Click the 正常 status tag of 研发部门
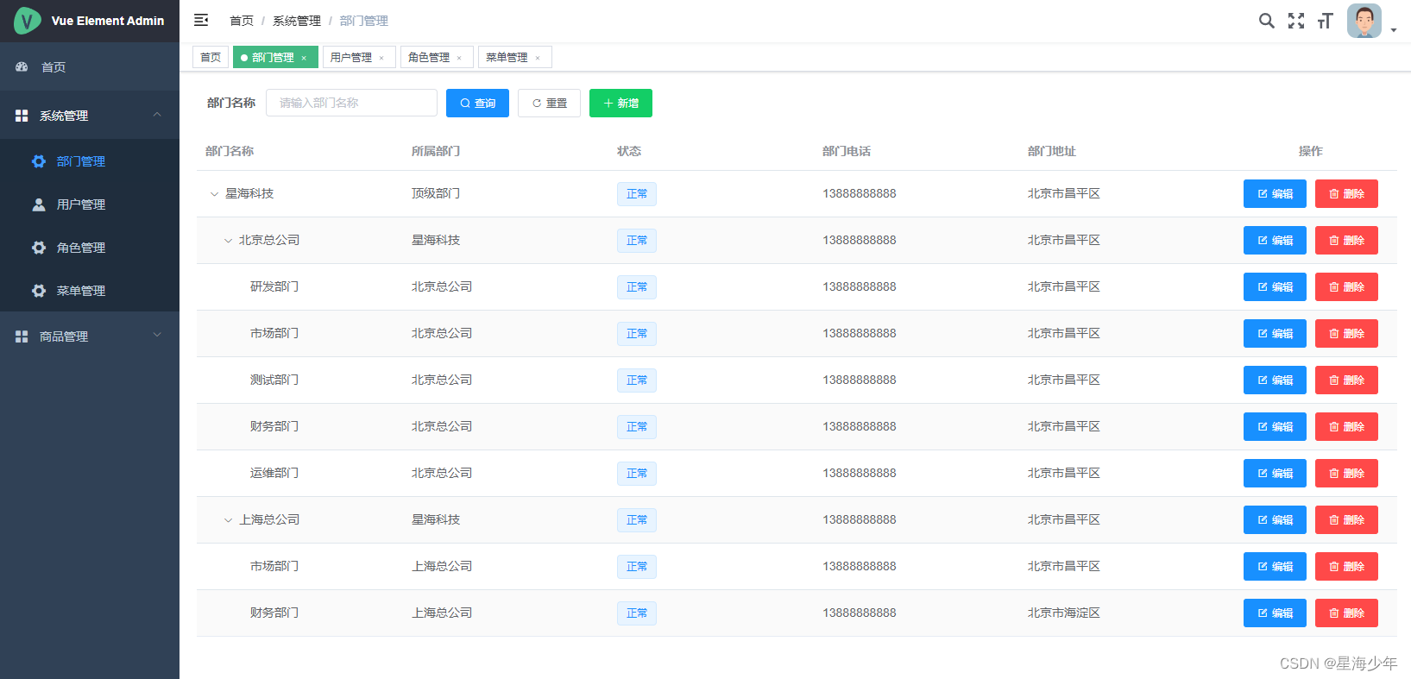 point(637,287)
